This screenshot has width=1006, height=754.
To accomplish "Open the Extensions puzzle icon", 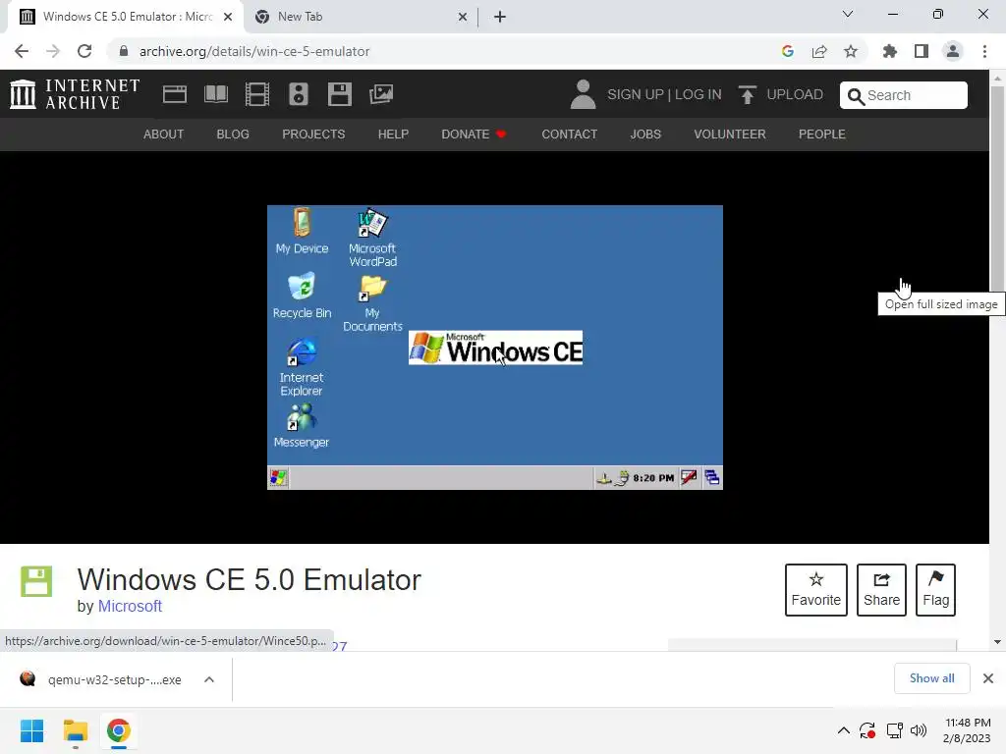I will coord(890,51).
